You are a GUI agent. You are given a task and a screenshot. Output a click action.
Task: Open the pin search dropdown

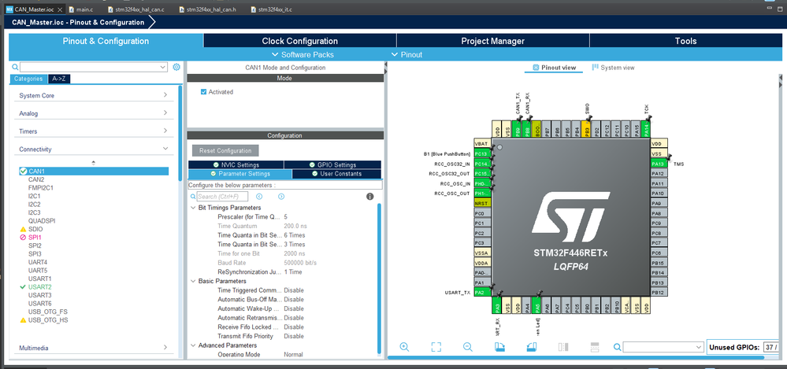[698, 347]
